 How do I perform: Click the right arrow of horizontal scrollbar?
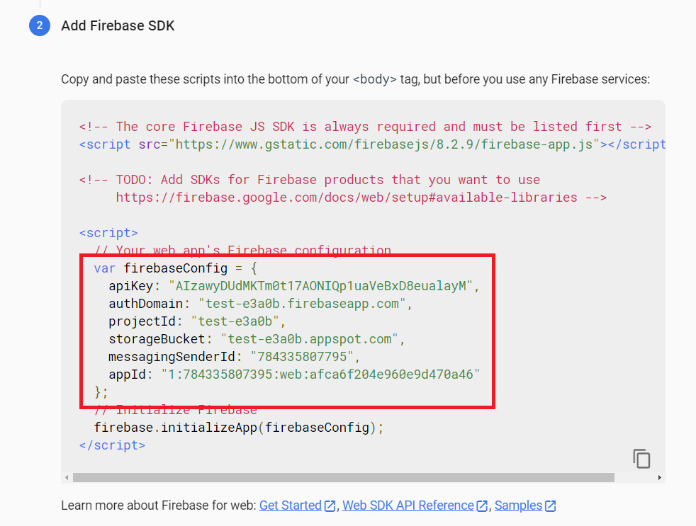660,478
